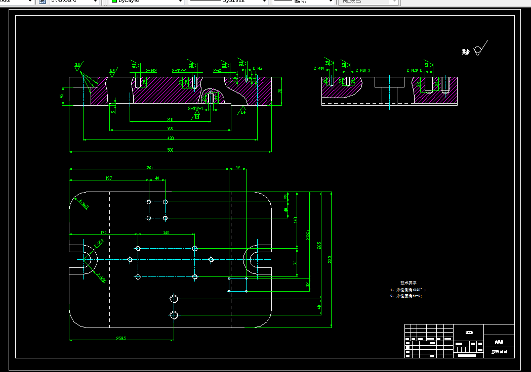Pick the 430 dimension text
The width and height of the screenshot is (531, 372).
click(171, 138)
